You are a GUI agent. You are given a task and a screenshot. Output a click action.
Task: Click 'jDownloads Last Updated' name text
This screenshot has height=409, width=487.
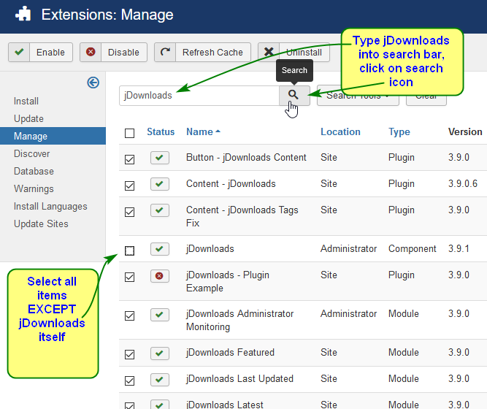(239, 379)
